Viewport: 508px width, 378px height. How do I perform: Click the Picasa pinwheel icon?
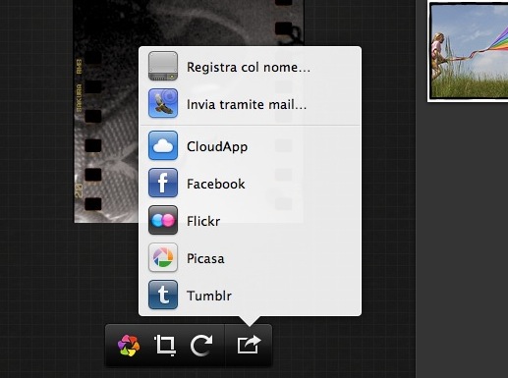click(163, 257)
